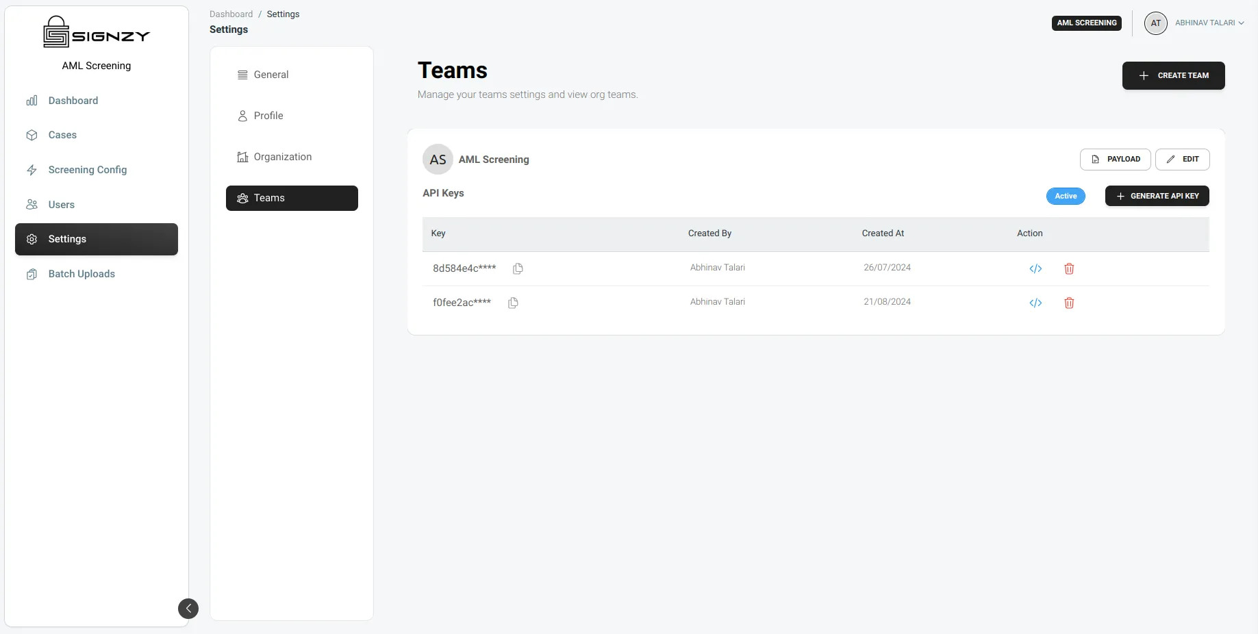
Task: Click the Created At column header
Action: coord(883,233)
